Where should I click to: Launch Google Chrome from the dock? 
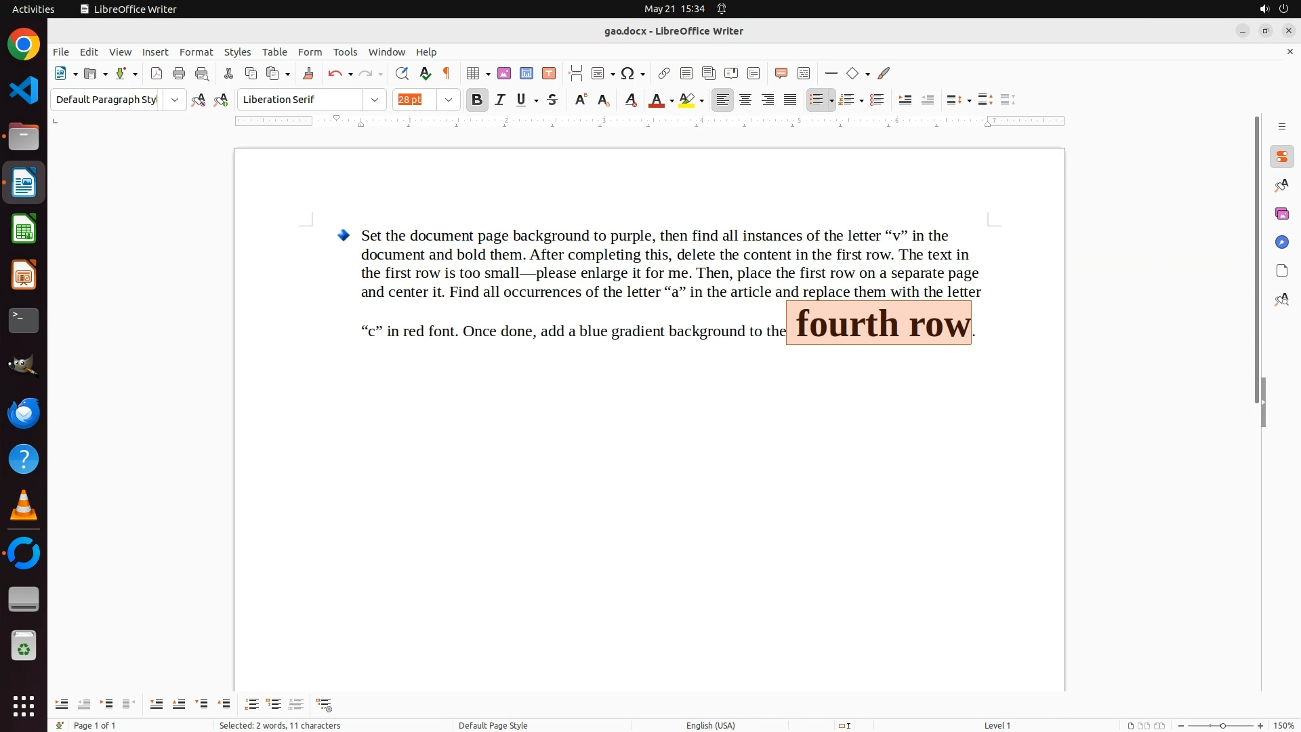[24, 45]
